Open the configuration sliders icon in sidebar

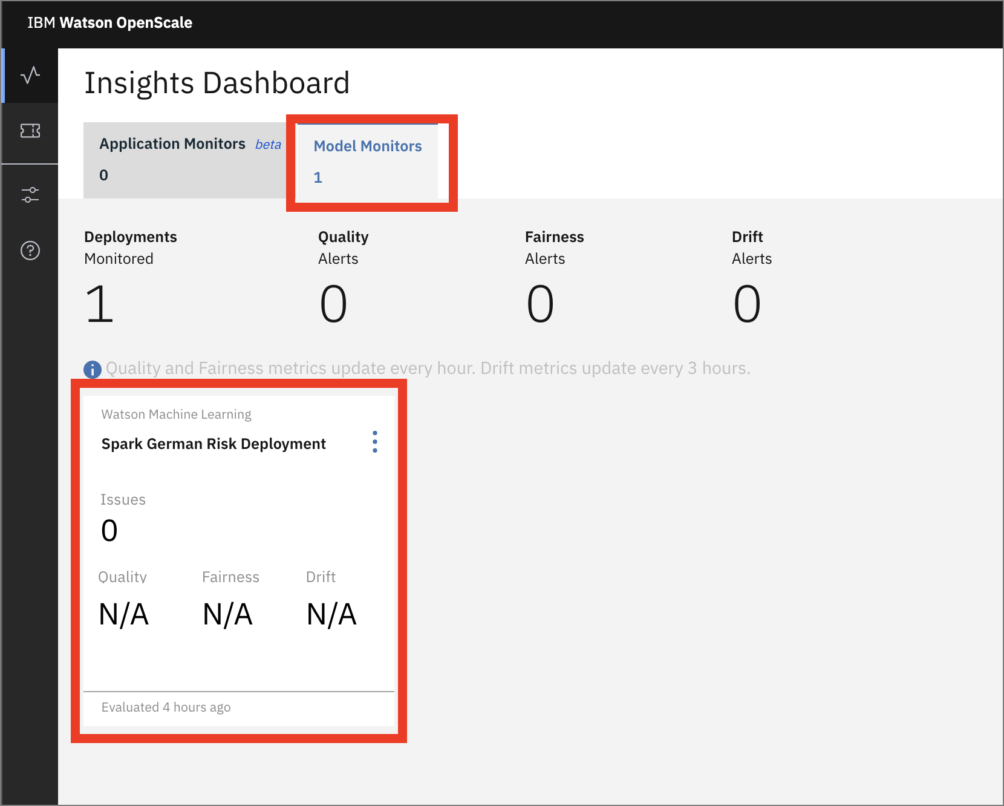point(30,195)
